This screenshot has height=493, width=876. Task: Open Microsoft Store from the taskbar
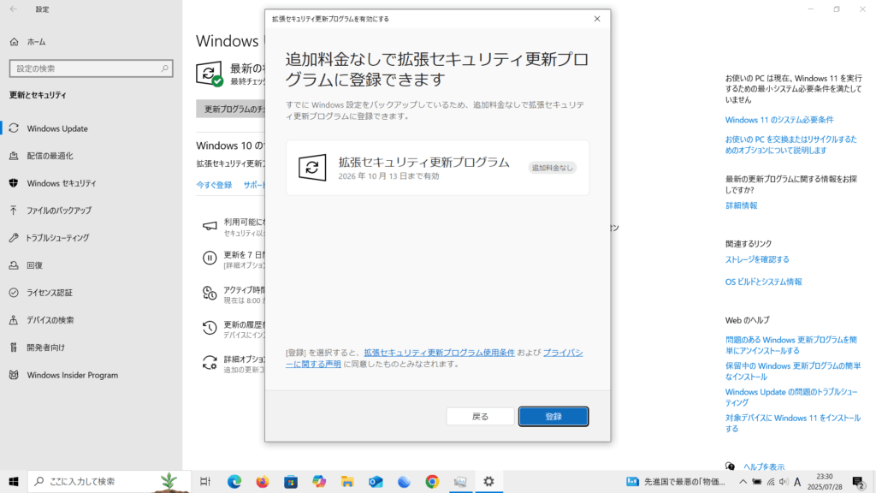click(x=291, y=481)
